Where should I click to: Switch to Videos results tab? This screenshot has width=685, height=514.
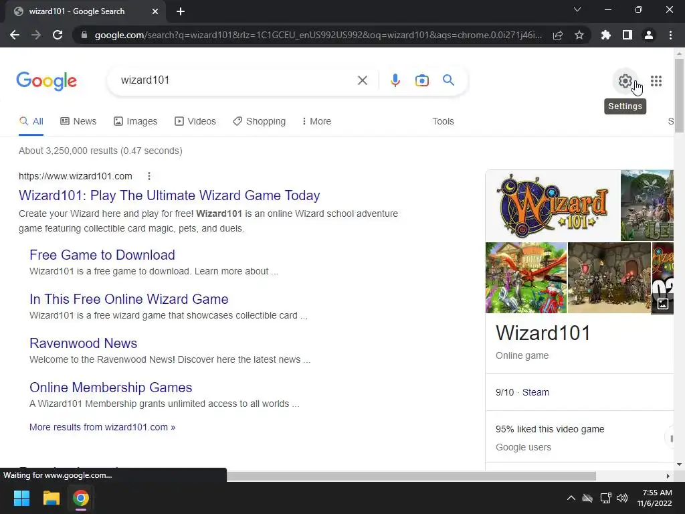pos(195,122)
